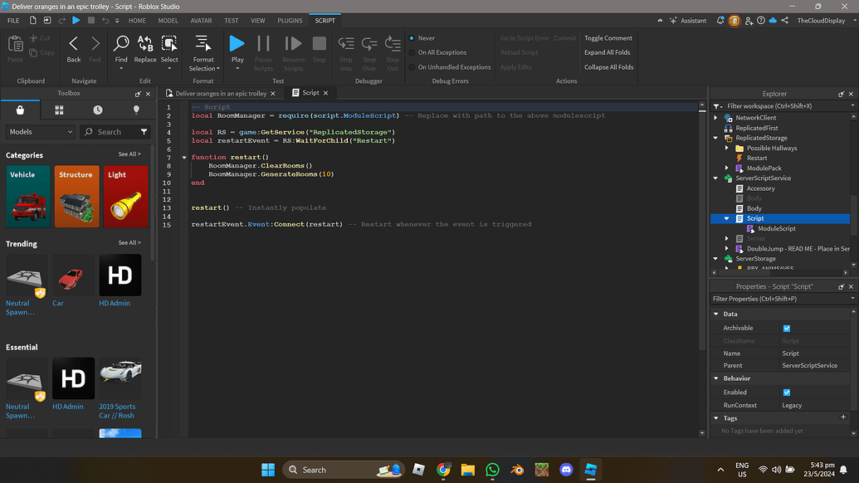Open the Toolbox Marketplace bag tab
Image resolution: width=859 pixels, height=483 pixels.
point(20,110)
